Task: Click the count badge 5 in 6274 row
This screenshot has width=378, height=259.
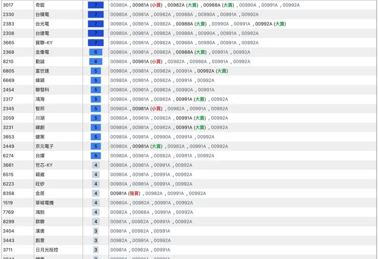Action: pos(96,156)
